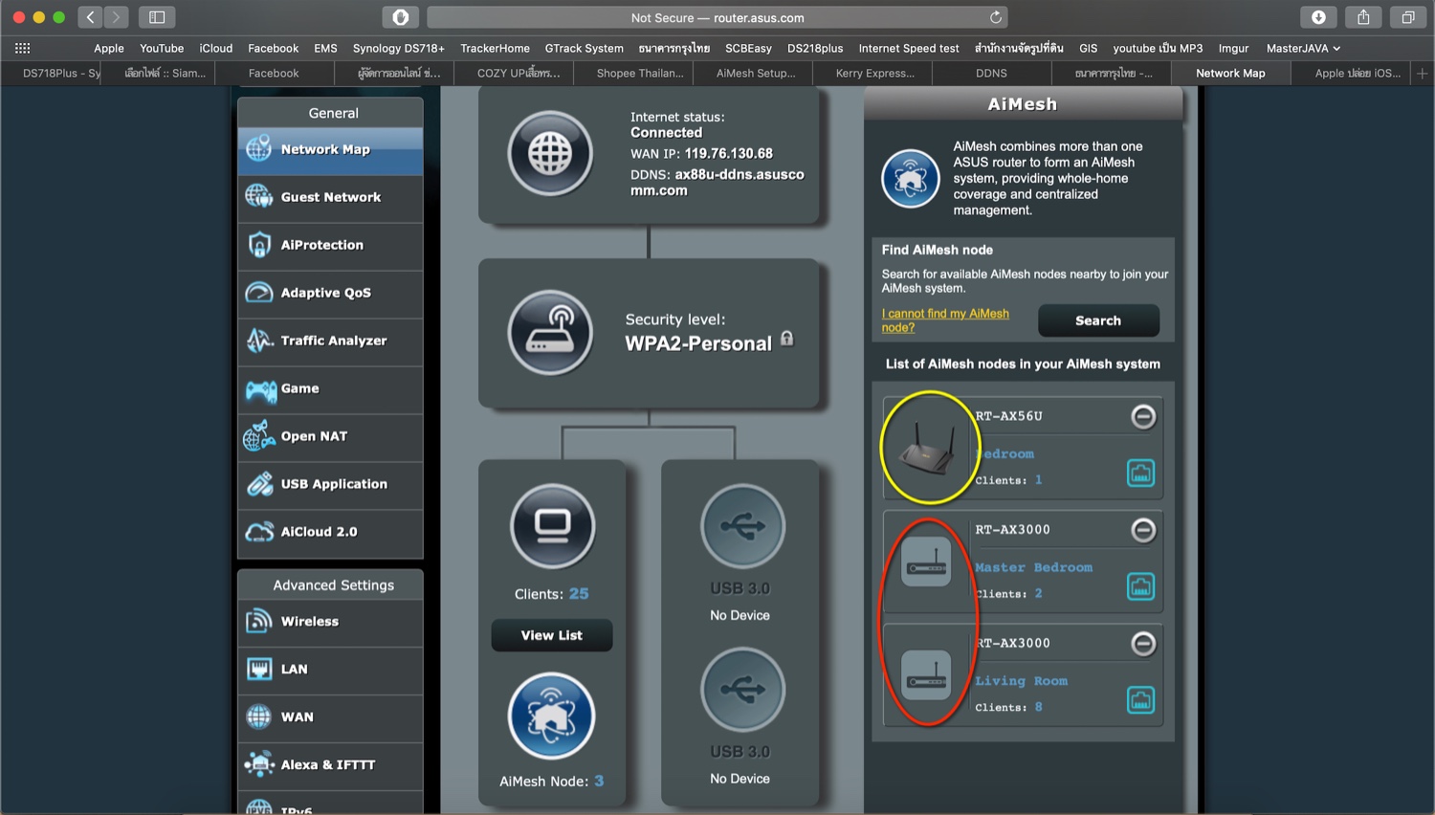Reload the router.asus.com page

pyautogui.click(x=995, y=17)
